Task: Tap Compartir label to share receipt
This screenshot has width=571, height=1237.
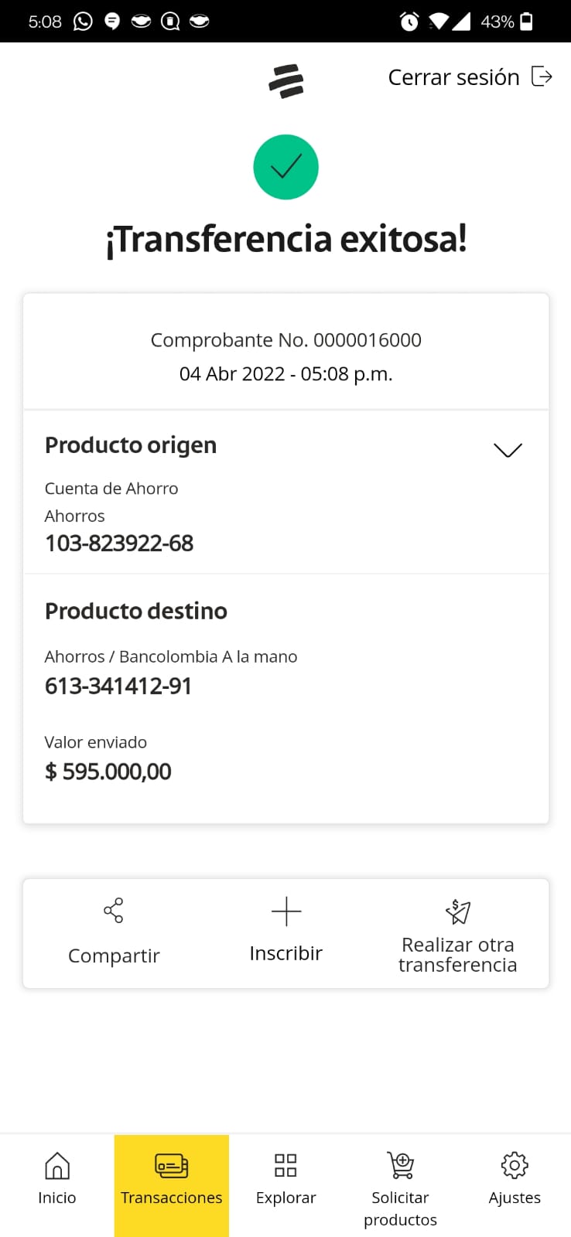Action: tap(114, 956)
